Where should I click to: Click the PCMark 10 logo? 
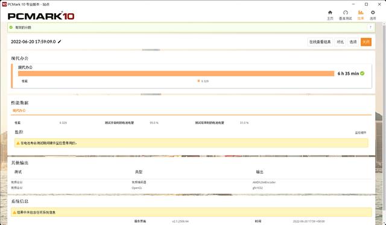pos(41,16)
